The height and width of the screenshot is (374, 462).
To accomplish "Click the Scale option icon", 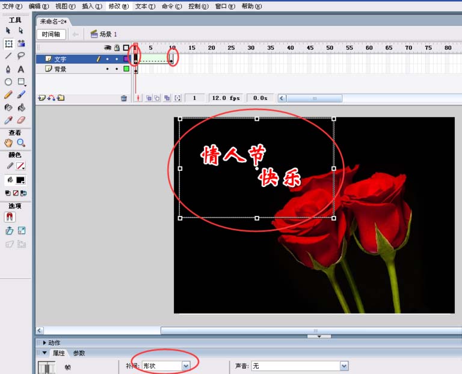I will point(22,230).
